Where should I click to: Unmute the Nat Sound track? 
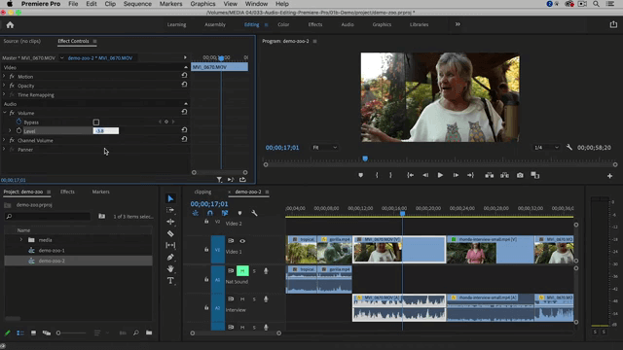pyautogui.click(x=242, y=271)
